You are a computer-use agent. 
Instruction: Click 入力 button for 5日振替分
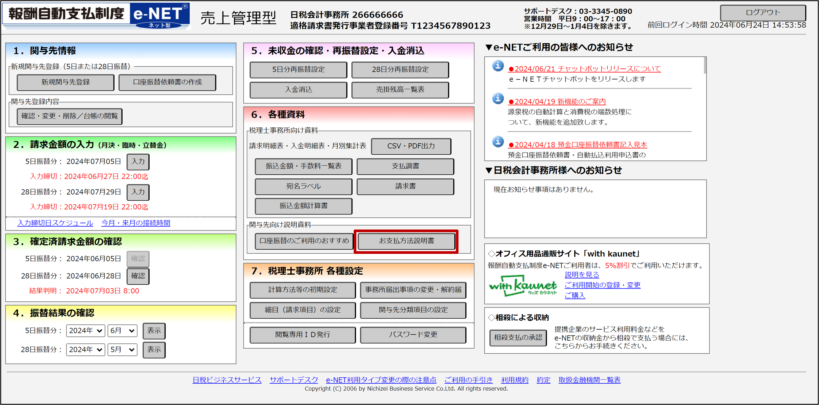click(x=138, y=162)
